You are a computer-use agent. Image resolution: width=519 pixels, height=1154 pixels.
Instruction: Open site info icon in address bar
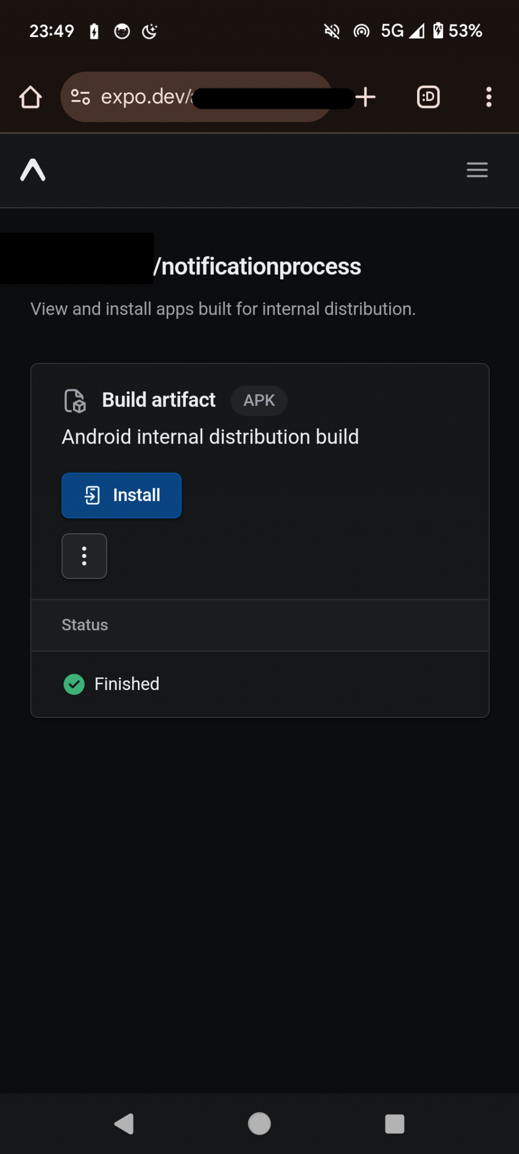(80, 97)
